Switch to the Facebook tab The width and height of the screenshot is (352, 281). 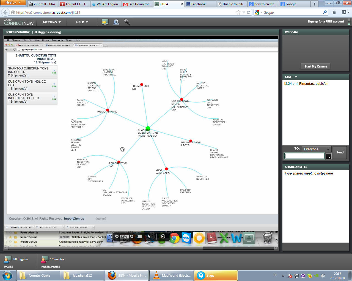coord(201,4)
